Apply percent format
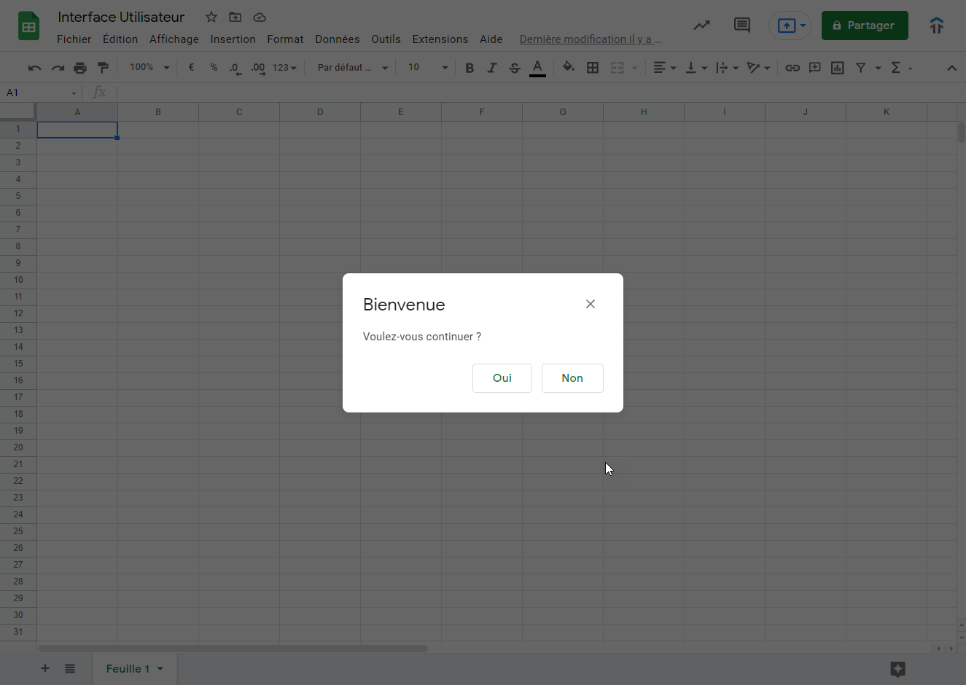966x685 pixels. click(214, 67)
